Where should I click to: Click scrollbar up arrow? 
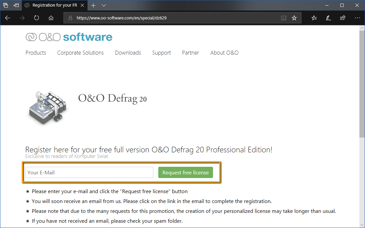pos(362,28)
